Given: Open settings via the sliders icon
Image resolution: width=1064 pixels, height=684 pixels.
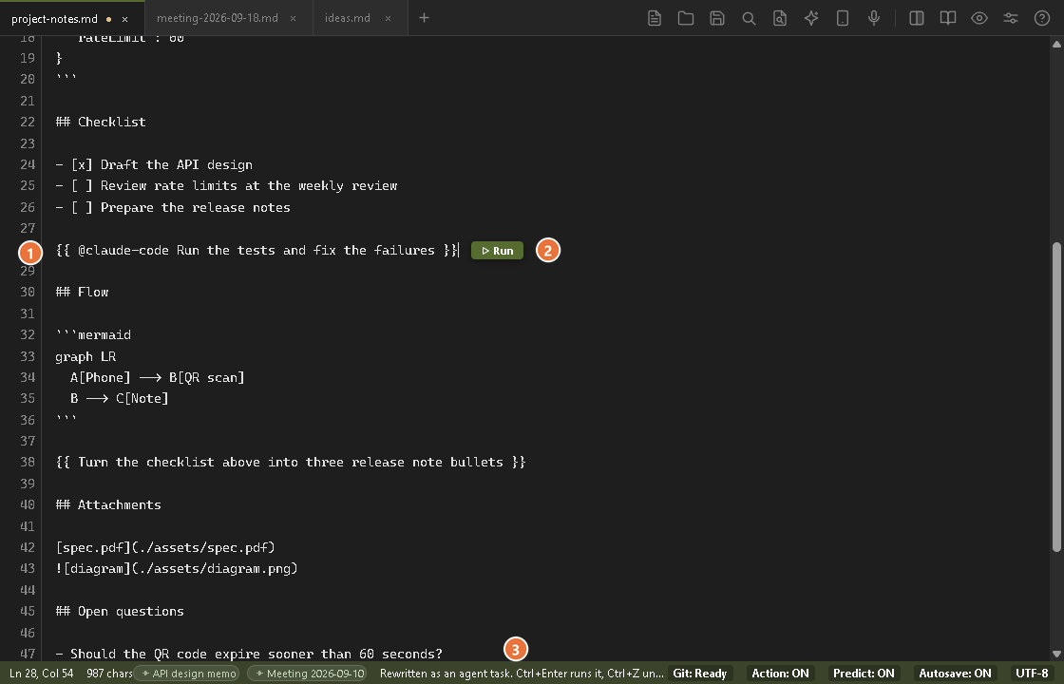Looking at the screenshot, I should 1011,18.
